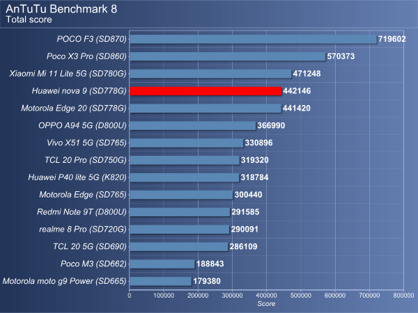418x313 pixels.
Task: Click the TCL 20 Pro score bar
Action: tap(185, 160)
